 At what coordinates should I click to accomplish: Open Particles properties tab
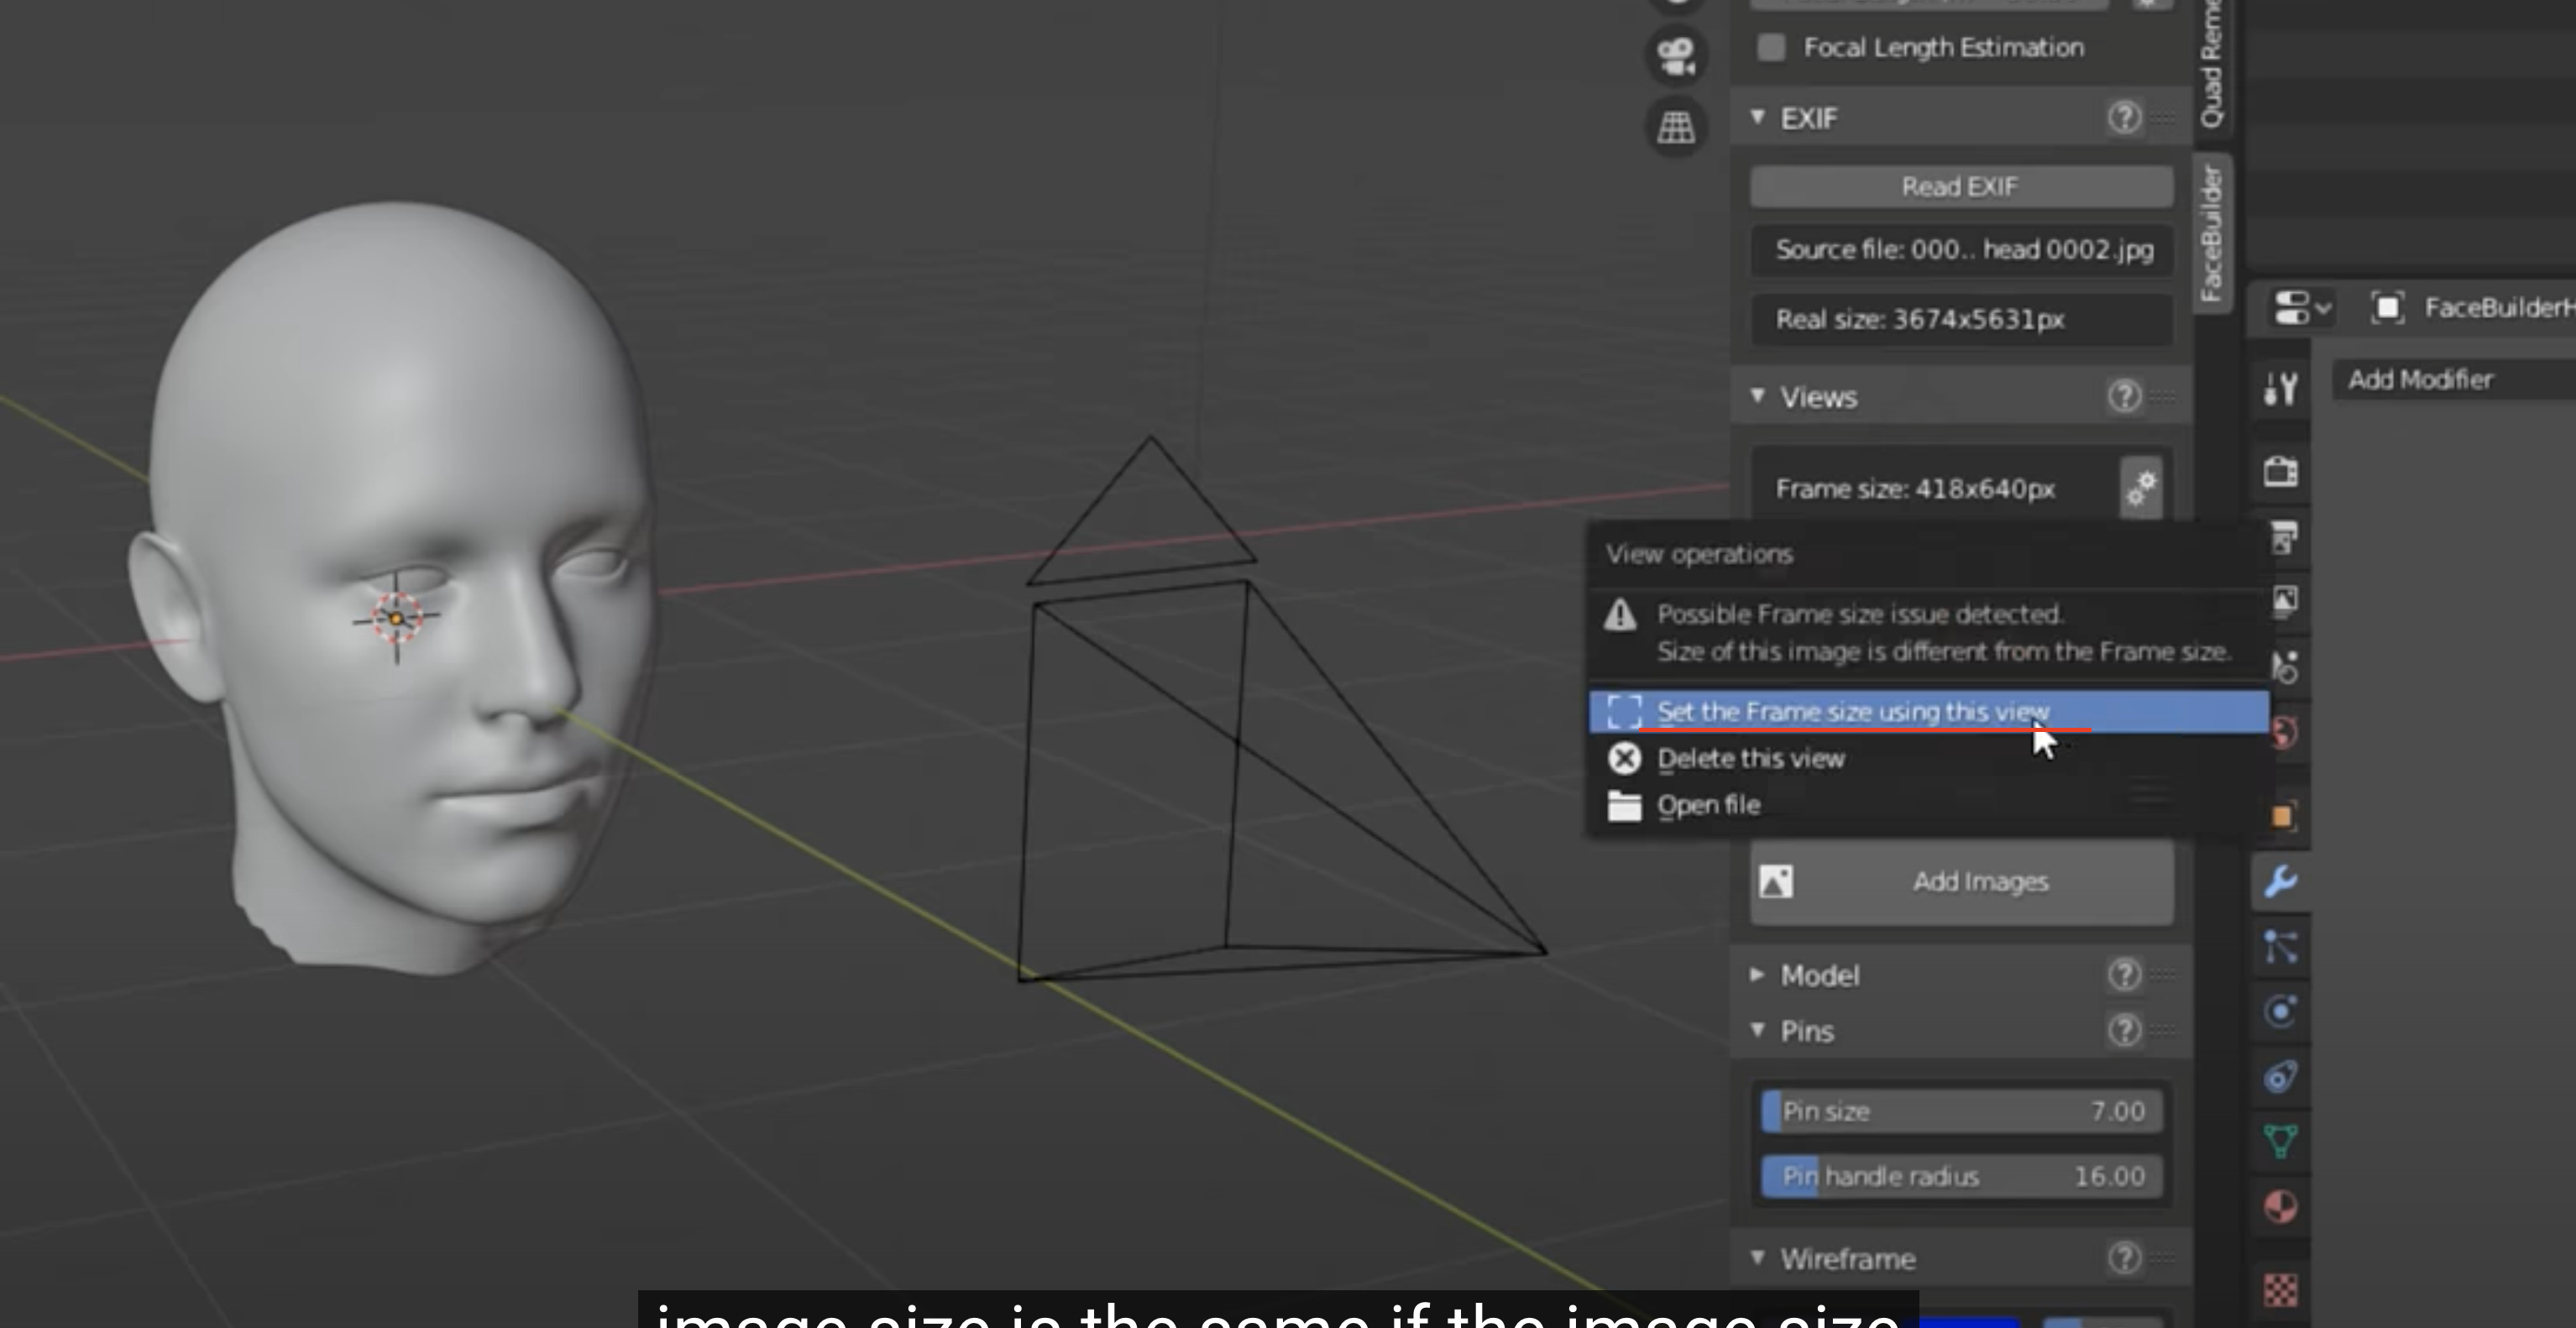click(x=2281, y=947)
